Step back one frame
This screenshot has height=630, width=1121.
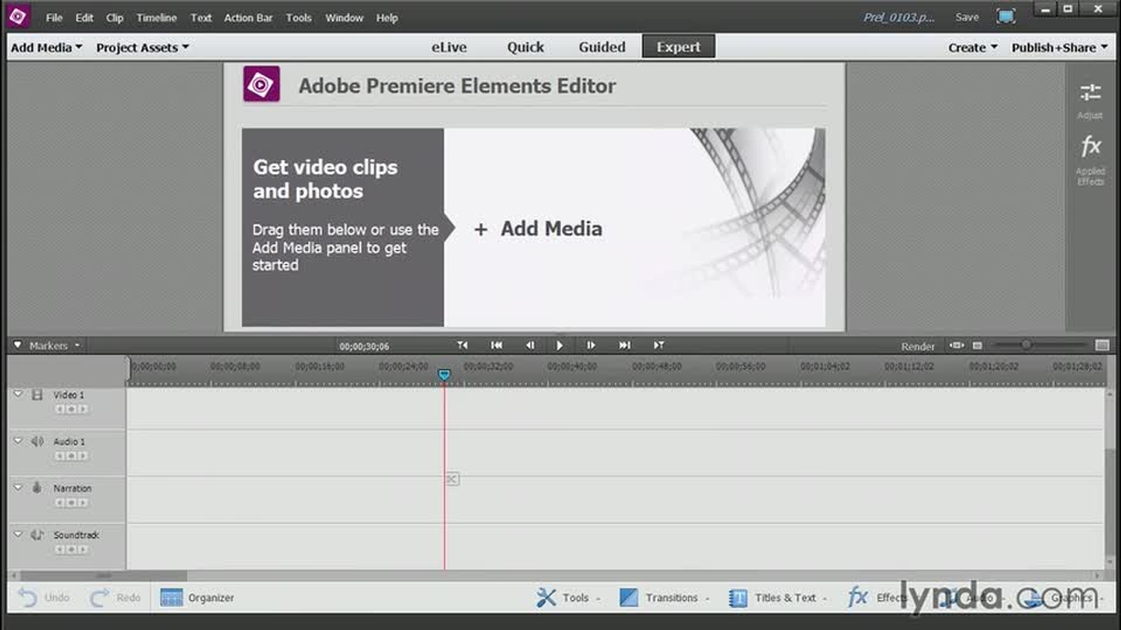530,345
